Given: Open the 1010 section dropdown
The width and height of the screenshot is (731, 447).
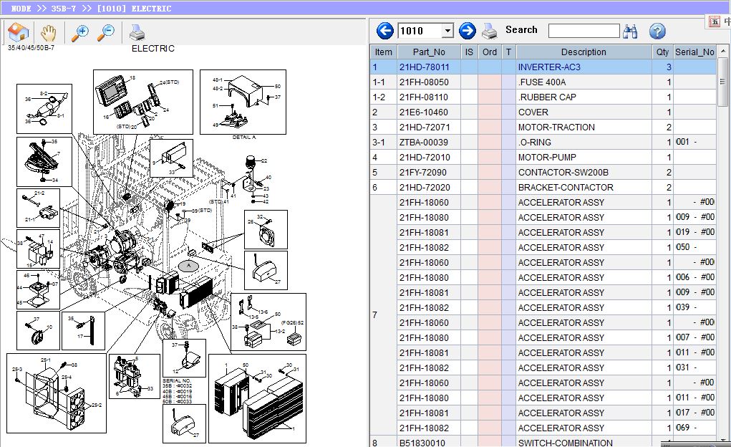Looking at the screenshot, I should coord(447,31).
